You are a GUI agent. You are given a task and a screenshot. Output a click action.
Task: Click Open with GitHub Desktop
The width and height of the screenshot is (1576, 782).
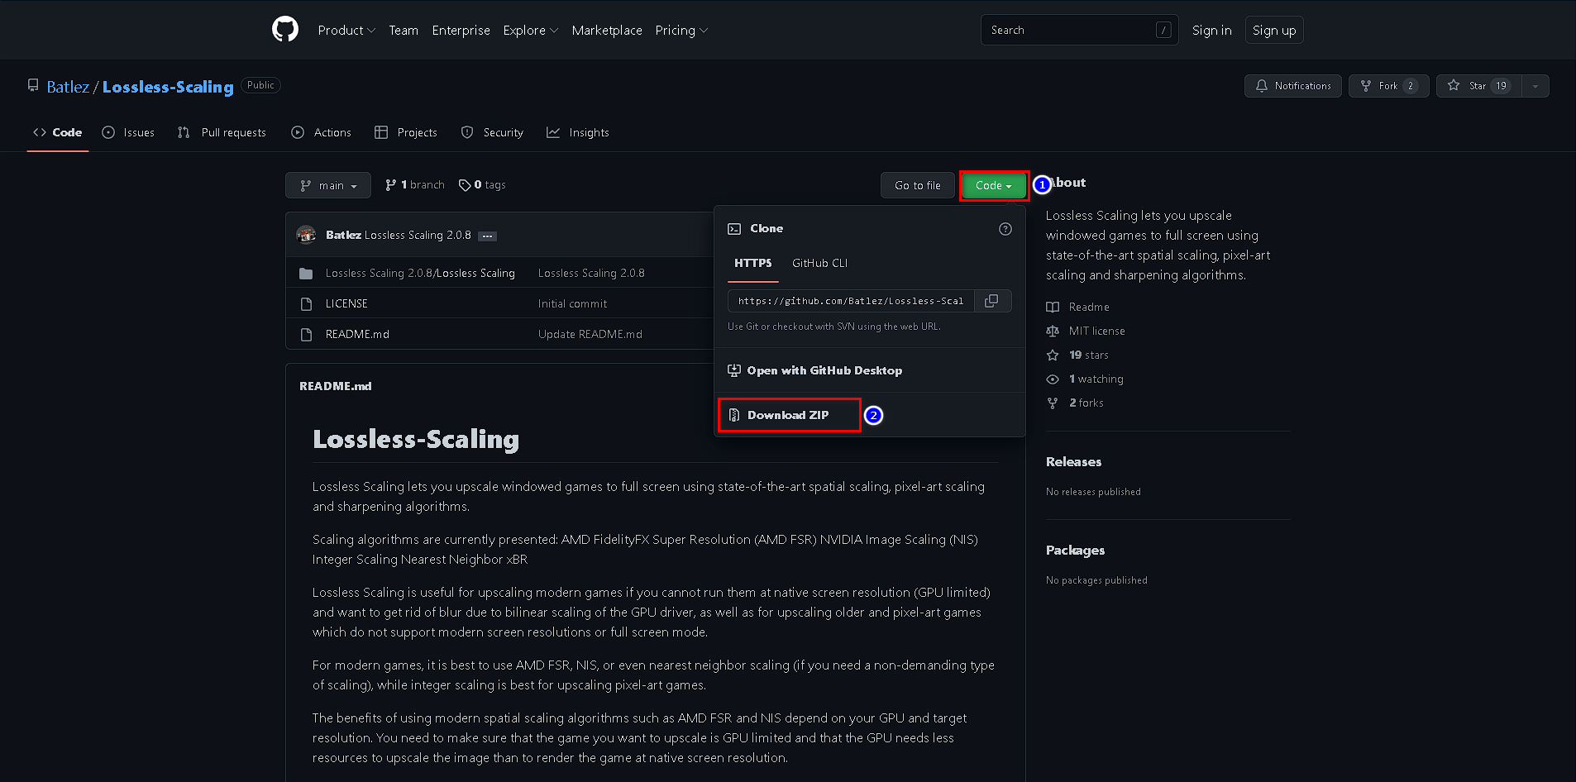(815, 370)
